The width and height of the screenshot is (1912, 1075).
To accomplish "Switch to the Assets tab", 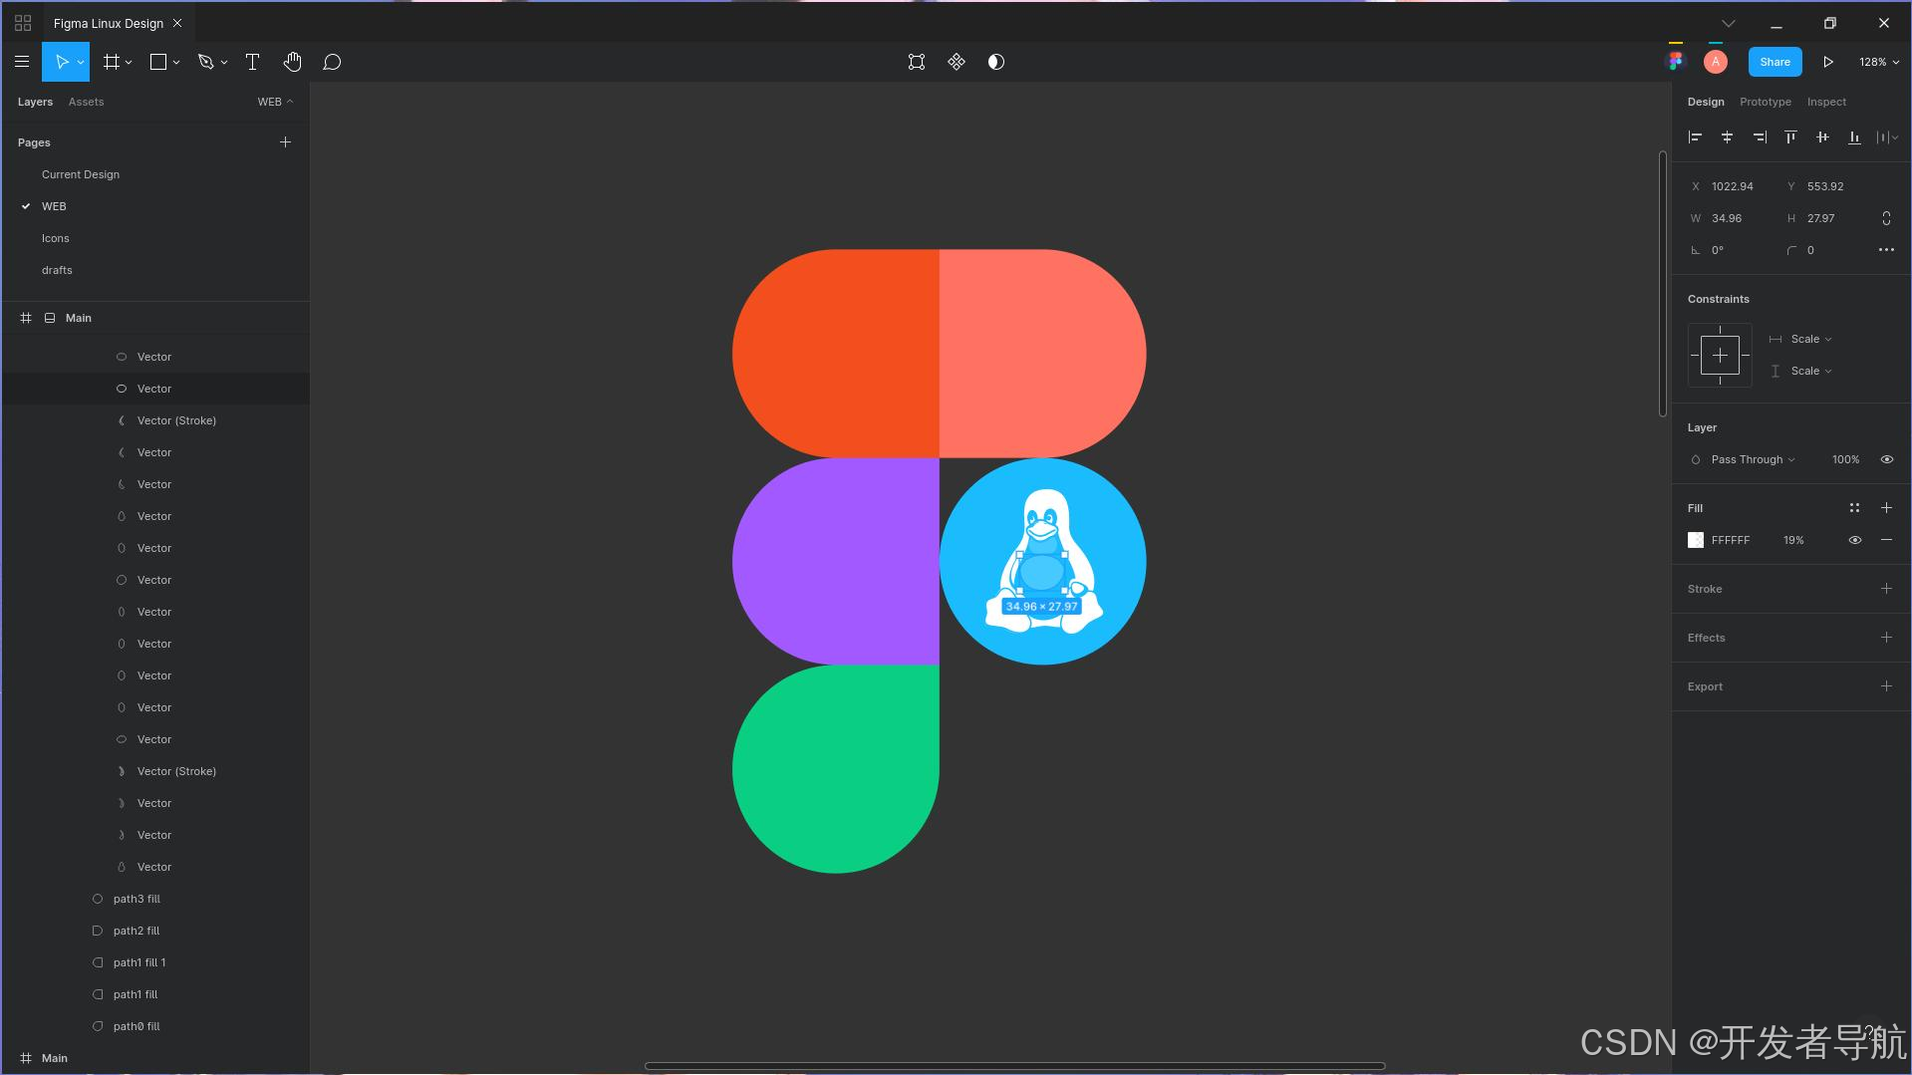I will 86,102.
